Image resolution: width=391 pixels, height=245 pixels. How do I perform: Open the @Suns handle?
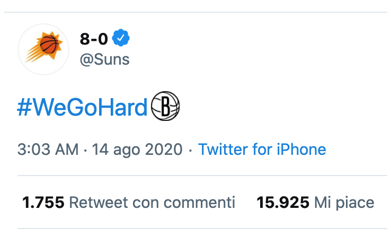(105, 59)
